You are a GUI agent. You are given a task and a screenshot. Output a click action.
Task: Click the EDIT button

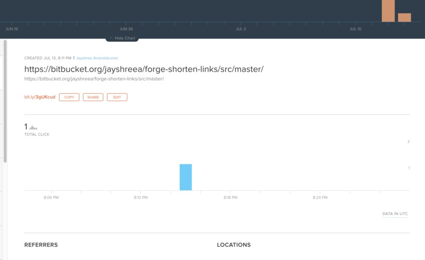117,97
